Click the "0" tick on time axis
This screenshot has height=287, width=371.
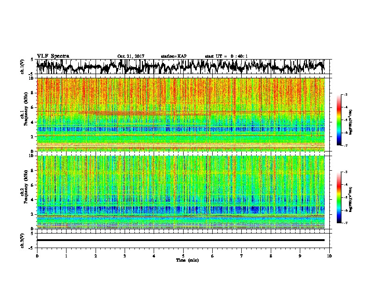coord(37,256)
